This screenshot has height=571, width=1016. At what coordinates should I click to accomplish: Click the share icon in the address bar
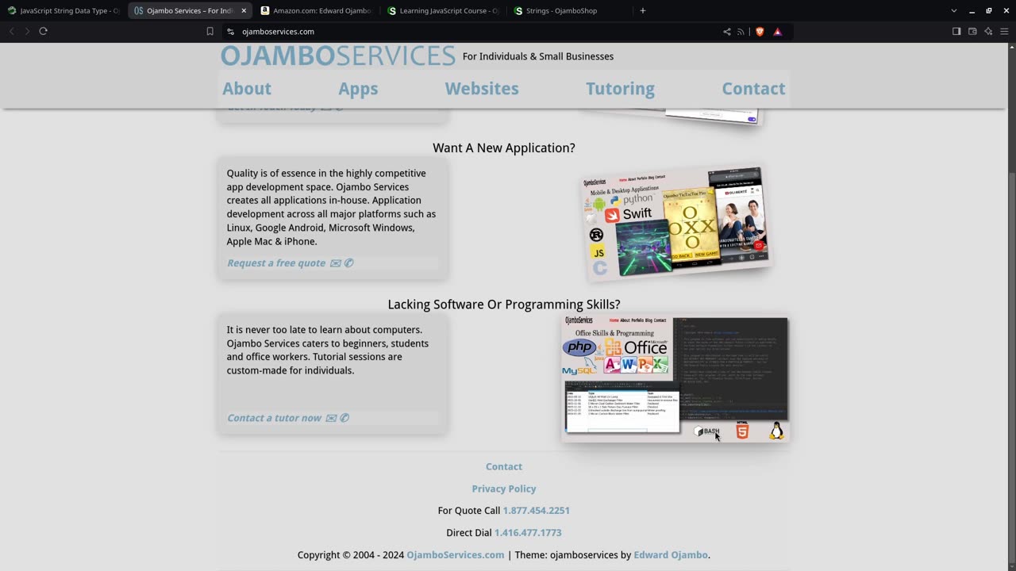tap(726, 32)
